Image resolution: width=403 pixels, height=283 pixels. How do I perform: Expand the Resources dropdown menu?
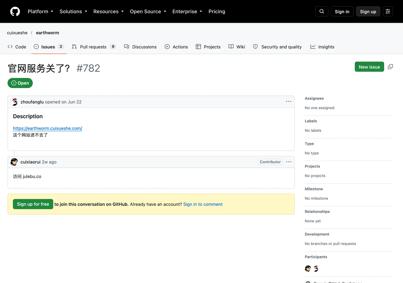tap(109, 12)
